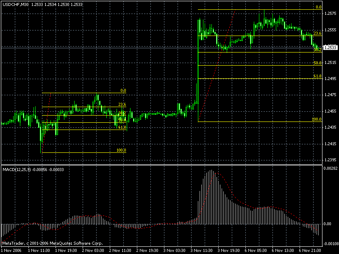Viewport: 339px width, 254px height.
Task: Click the 100.0 label of the 1 Nov Fibonacci
Action: (x=121, y=150)
